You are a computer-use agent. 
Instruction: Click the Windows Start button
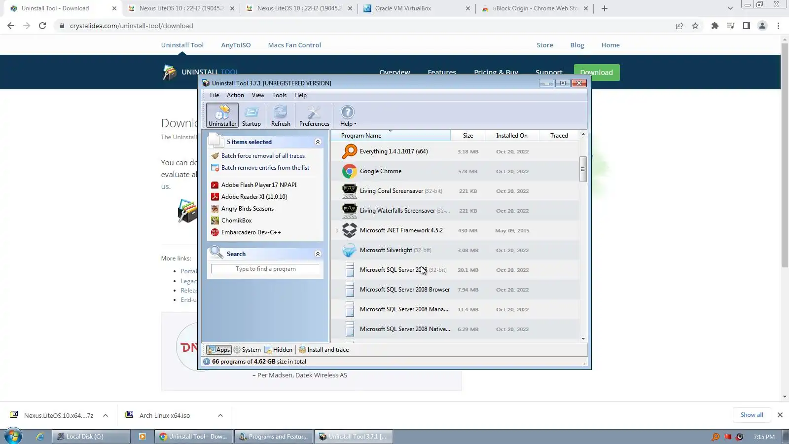coord(13,437)
